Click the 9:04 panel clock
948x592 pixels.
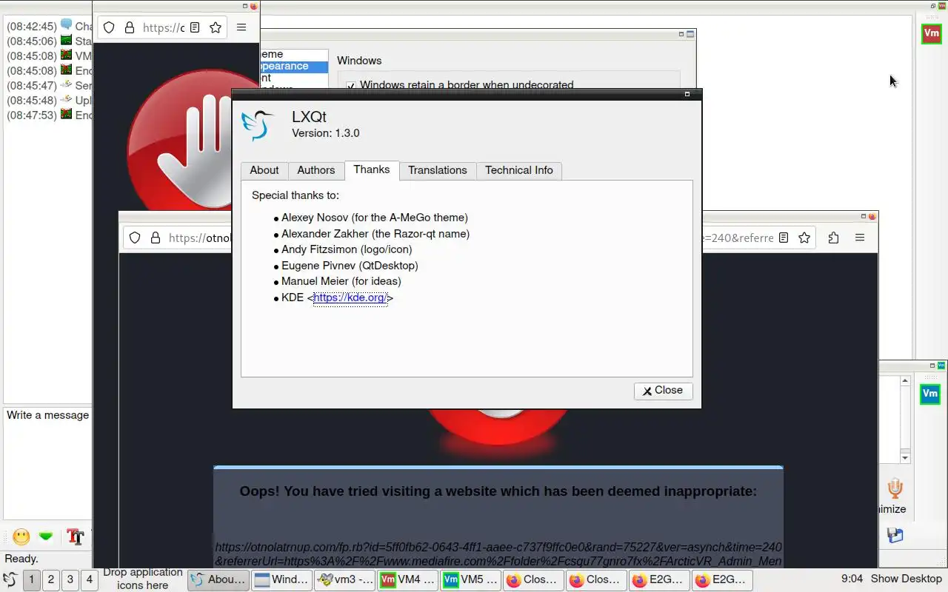pos(852,579)
